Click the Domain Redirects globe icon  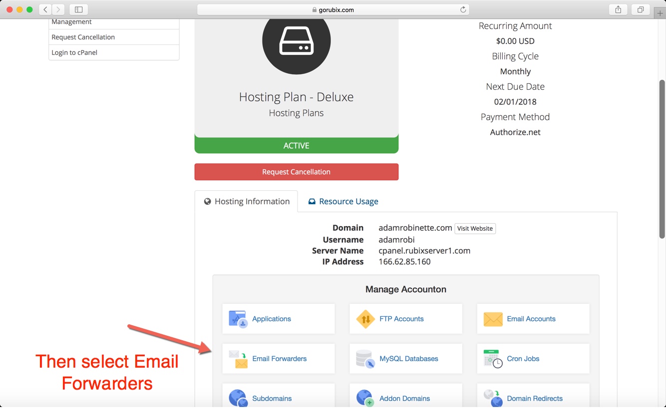coord(493,398)
